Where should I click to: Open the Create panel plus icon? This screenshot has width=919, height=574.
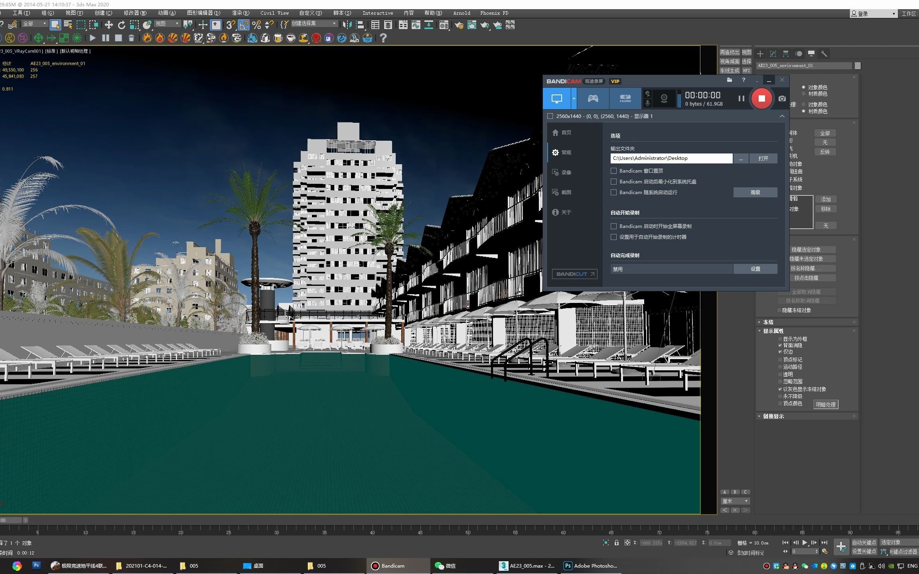coord(760,53)
